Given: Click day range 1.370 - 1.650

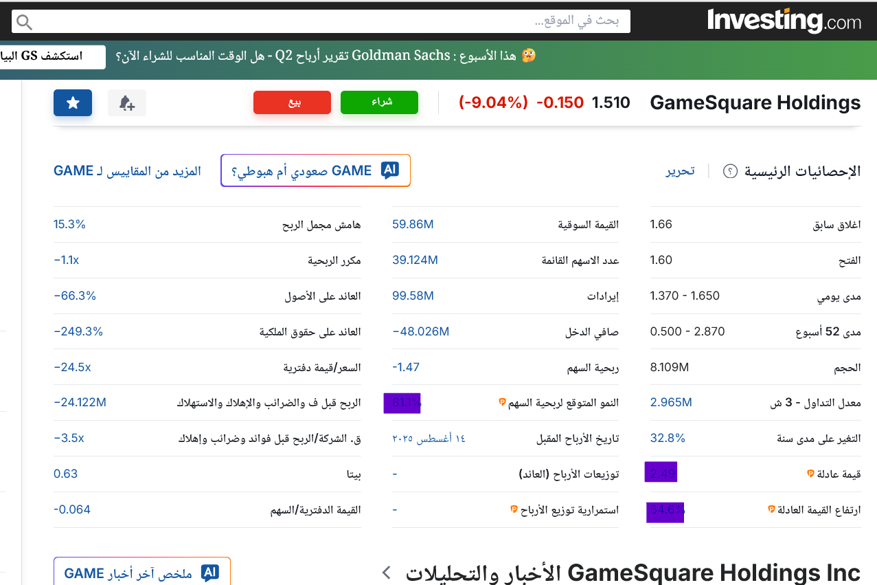Looking at the screenshot, I should [x=685, y=296].
